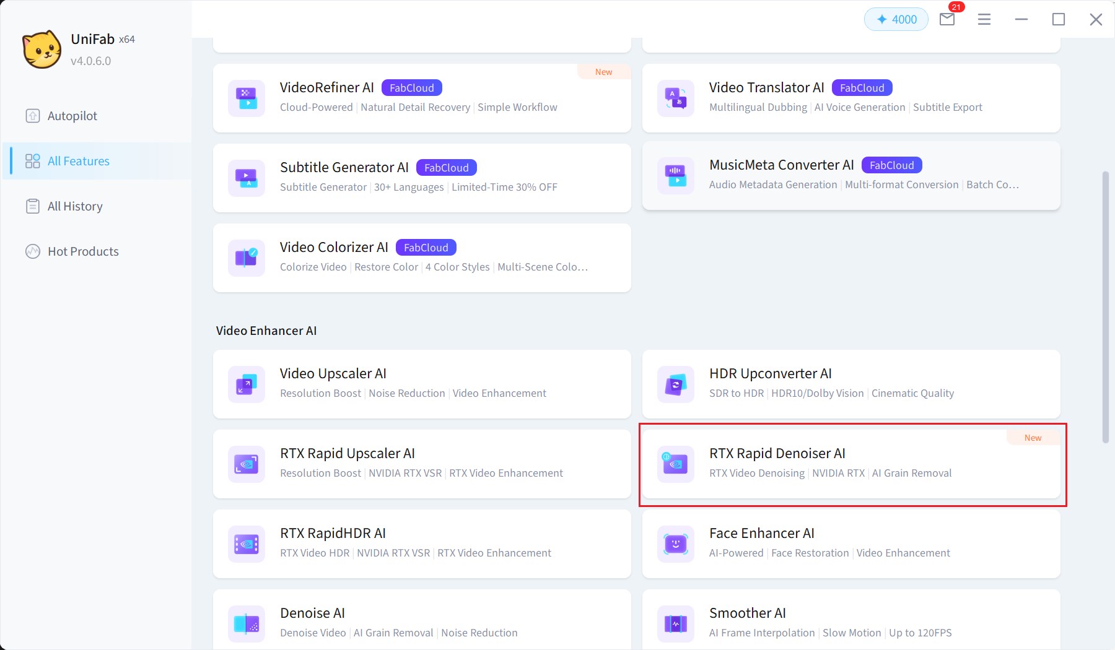The height and width of the screenshot is (650, 1115).
Task: Click 'RTX Video Denoising' description text
Action: (x=757, y=473)
